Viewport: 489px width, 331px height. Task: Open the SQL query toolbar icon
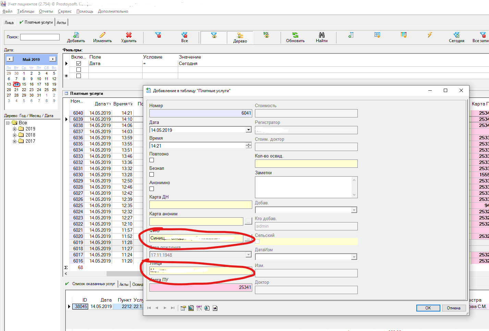[x=266, y=35]
